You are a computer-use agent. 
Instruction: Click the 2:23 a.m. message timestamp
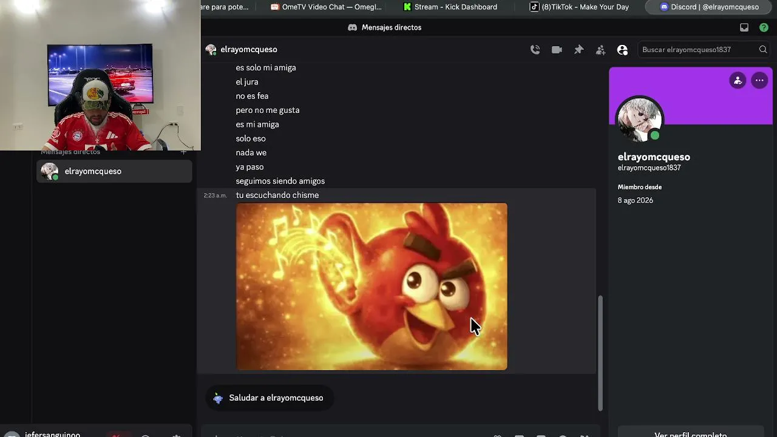click(x=215, y=195)
